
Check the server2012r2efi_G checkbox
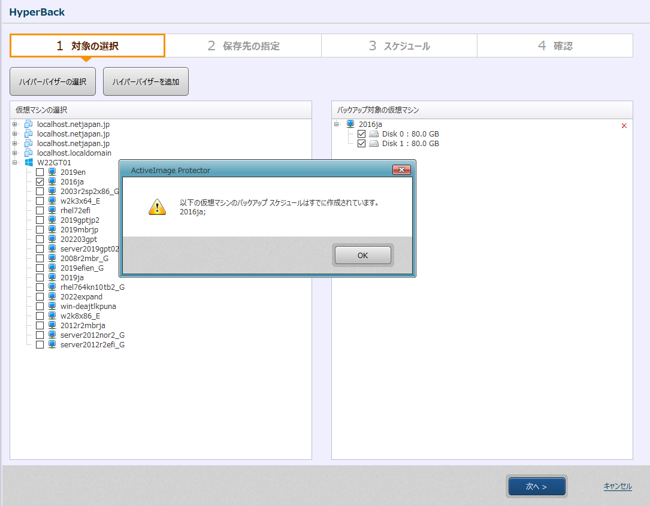pos(40,344)
